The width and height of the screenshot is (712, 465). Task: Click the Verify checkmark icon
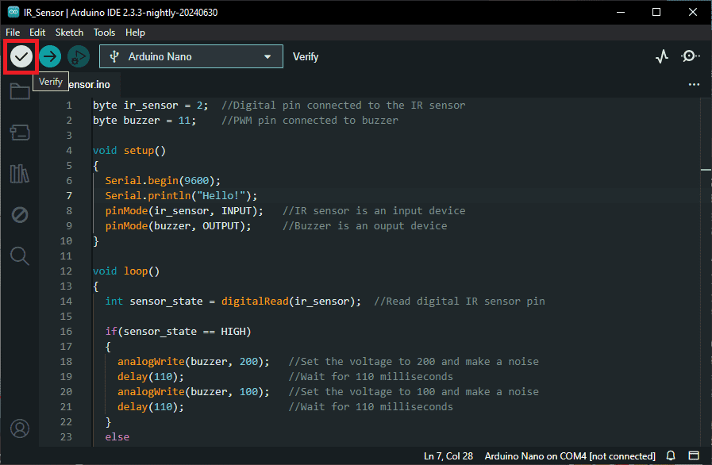tap(20, 56)
